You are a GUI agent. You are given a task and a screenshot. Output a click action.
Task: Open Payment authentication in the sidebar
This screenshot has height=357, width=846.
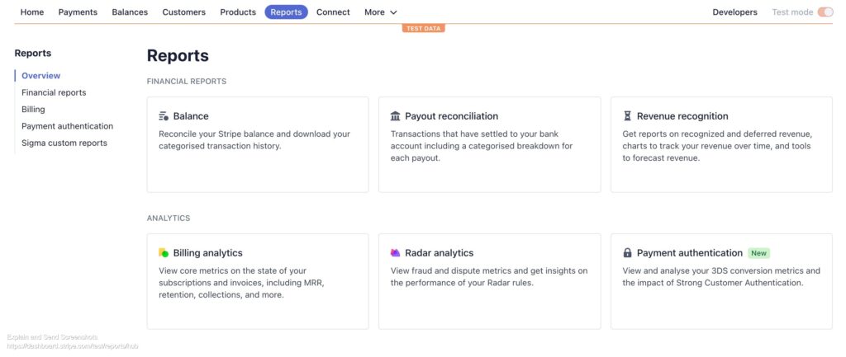(x=68, y=126)
